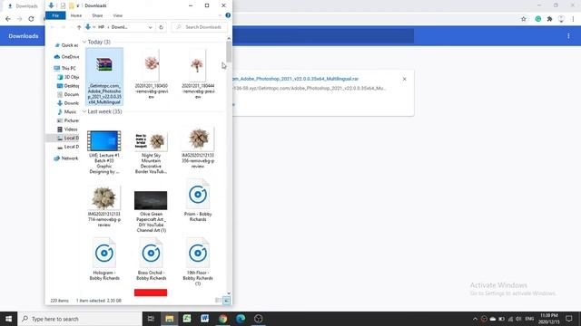Open Task View from taskbar

pos(151,319)
